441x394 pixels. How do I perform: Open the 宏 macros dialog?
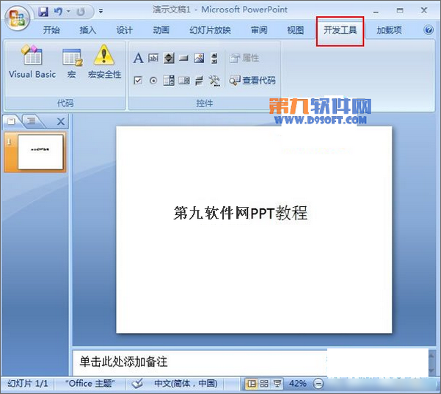pos(72,63)
